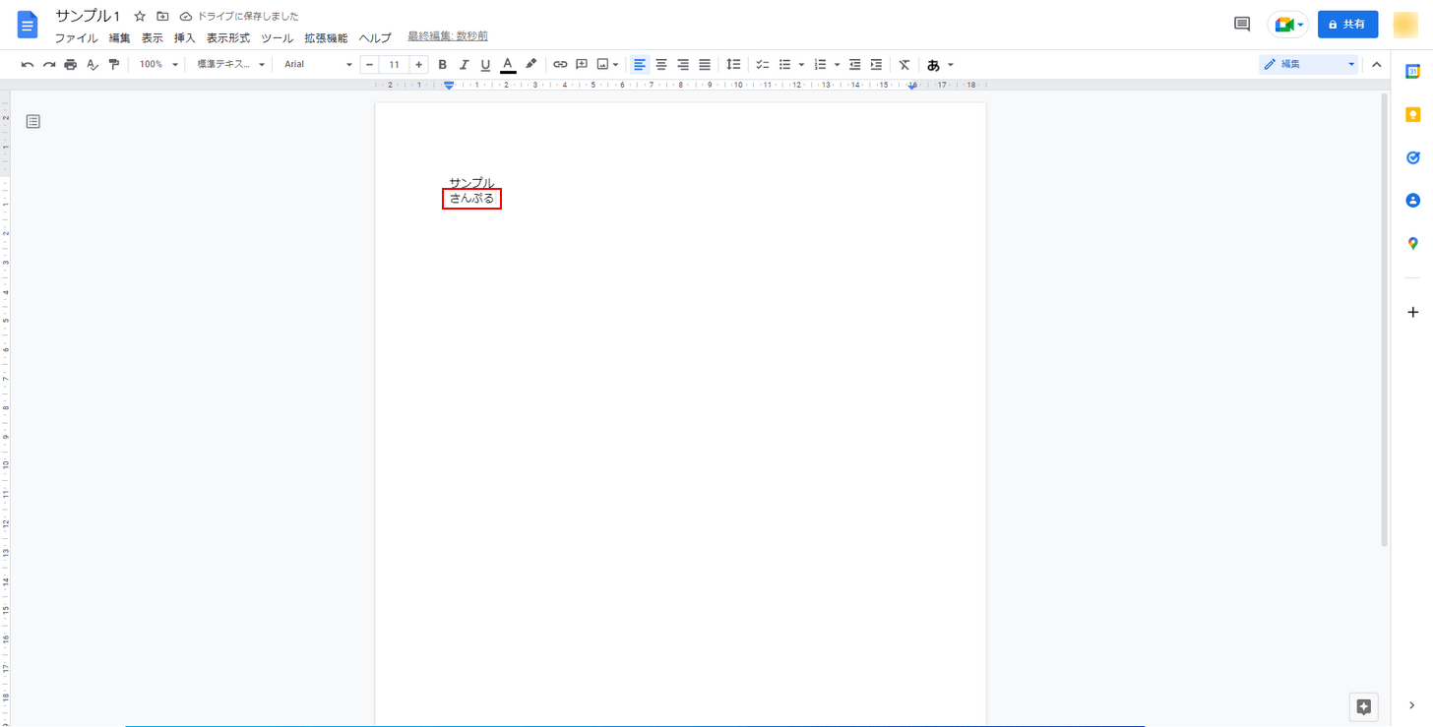Open the 拡張機能 menu
The height and width of the screenshot is (727, 1433).
click(x=326, y=38)
